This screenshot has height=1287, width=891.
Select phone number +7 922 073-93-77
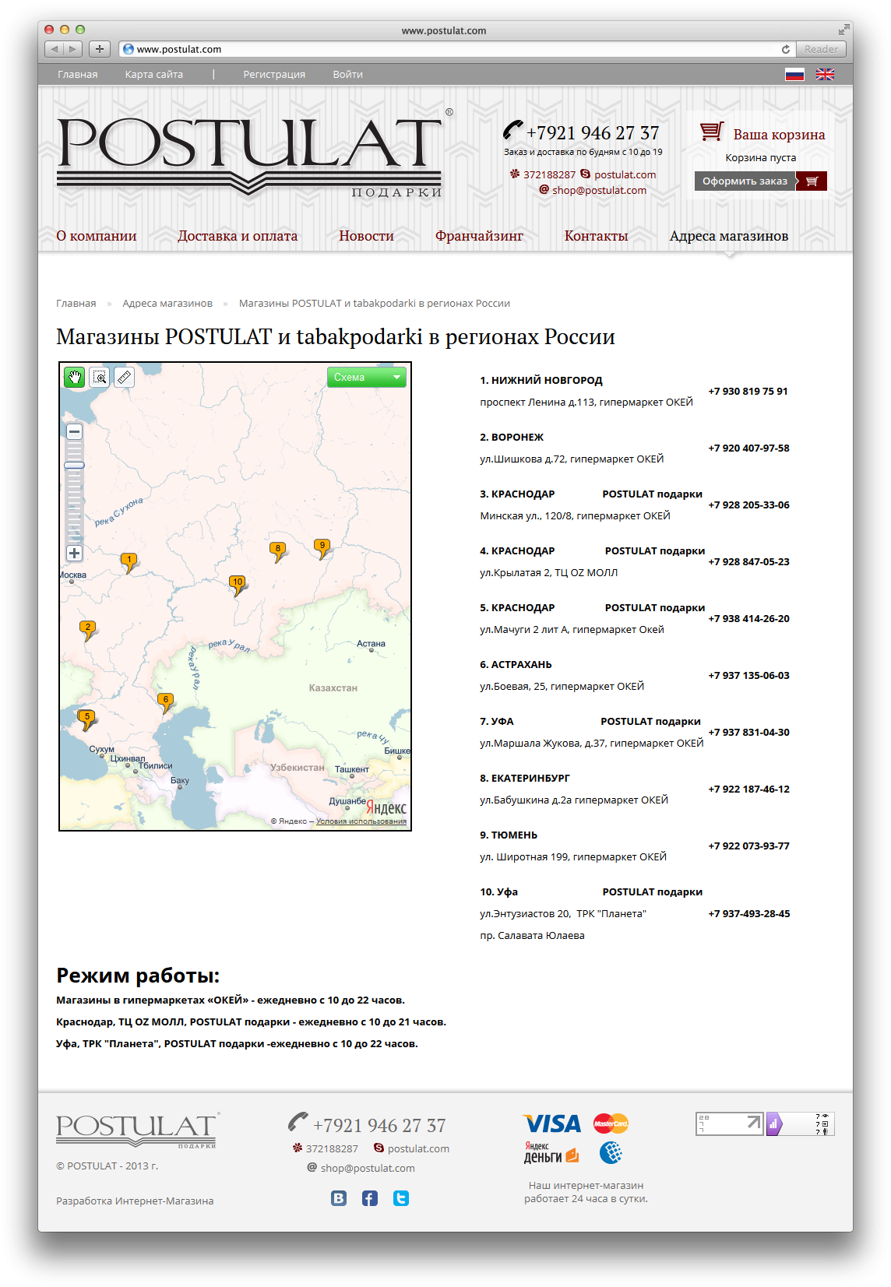coord(748,846)
